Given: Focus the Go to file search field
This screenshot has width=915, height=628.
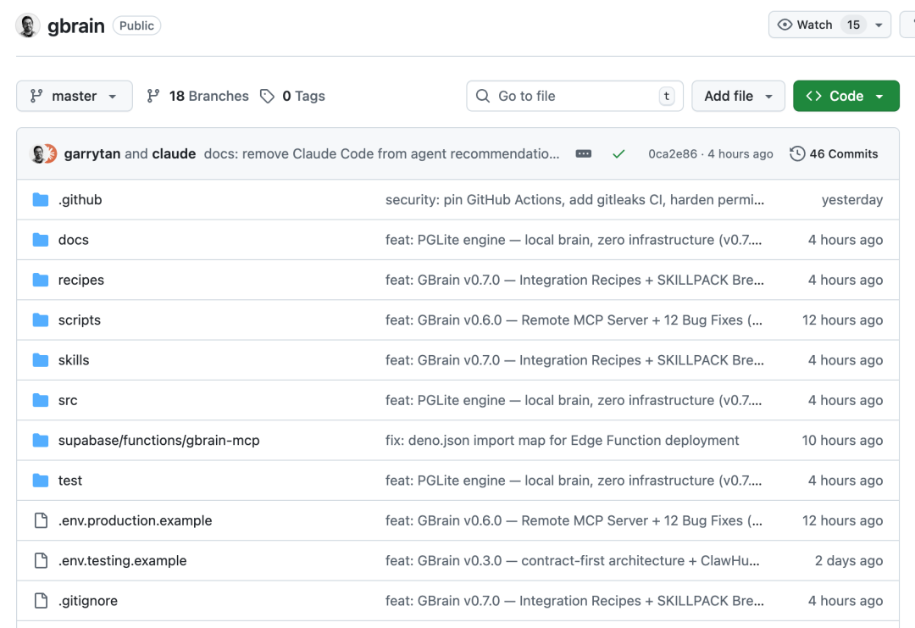Looking at the screenshot, I should [x=574, y=96].
